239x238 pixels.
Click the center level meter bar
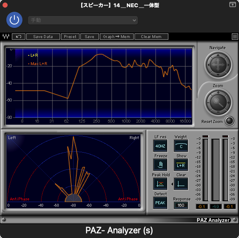216,170
